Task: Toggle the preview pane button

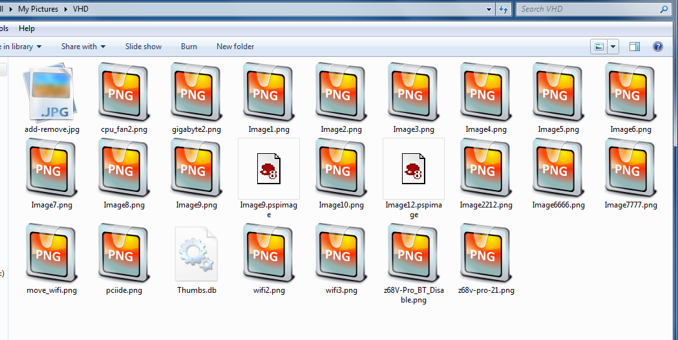Action: 635,47
